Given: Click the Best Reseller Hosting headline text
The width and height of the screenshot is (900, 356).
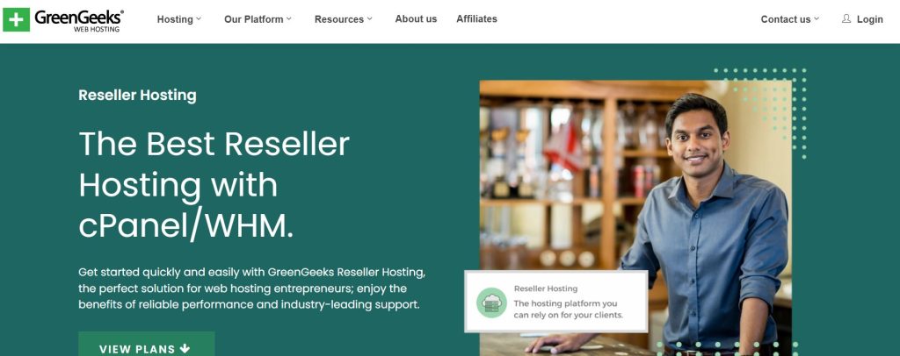Looking at the screenshot, I should pos(214,185).
